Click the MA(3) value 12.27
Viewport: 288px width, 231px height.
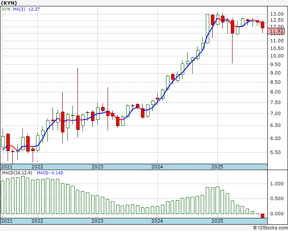pyautogui.click(x=34, y=8)
